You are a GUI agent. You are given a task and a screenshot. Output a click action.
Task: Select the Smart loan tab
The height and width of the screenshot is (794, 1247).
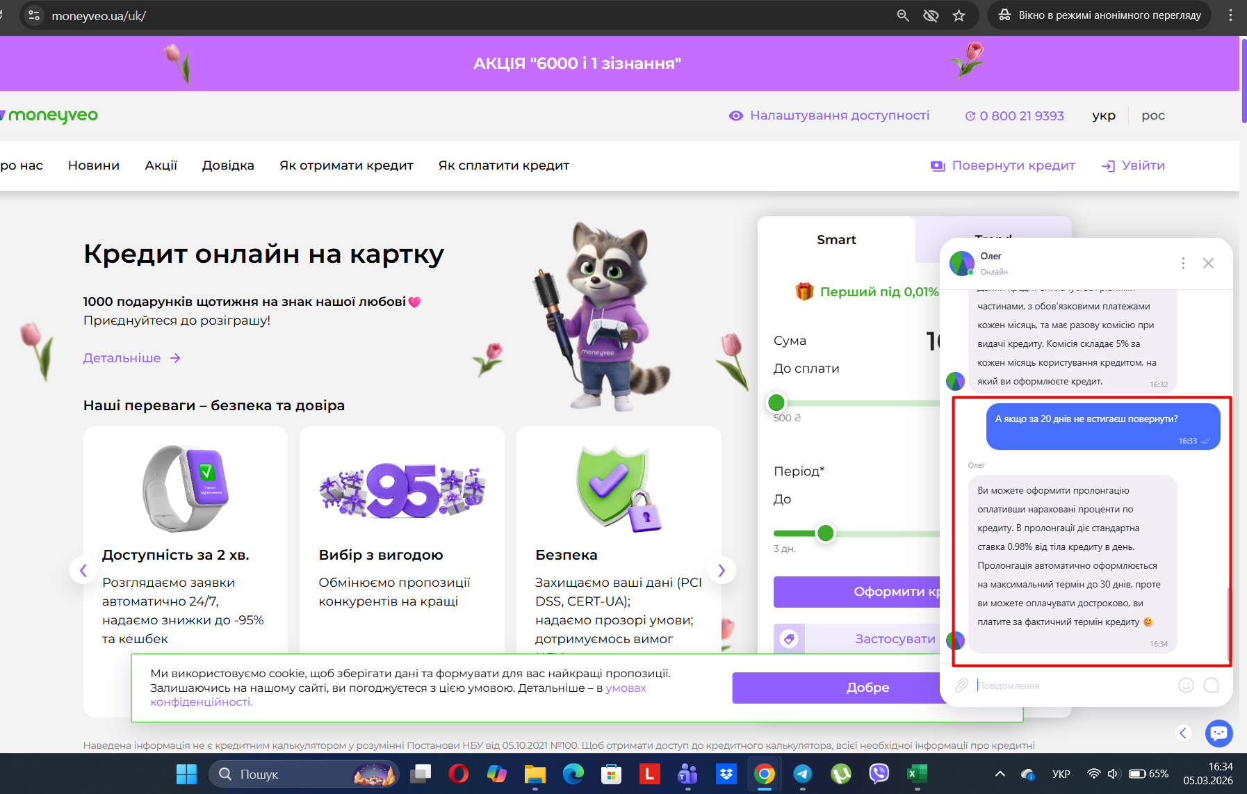(x=836, y=240)
